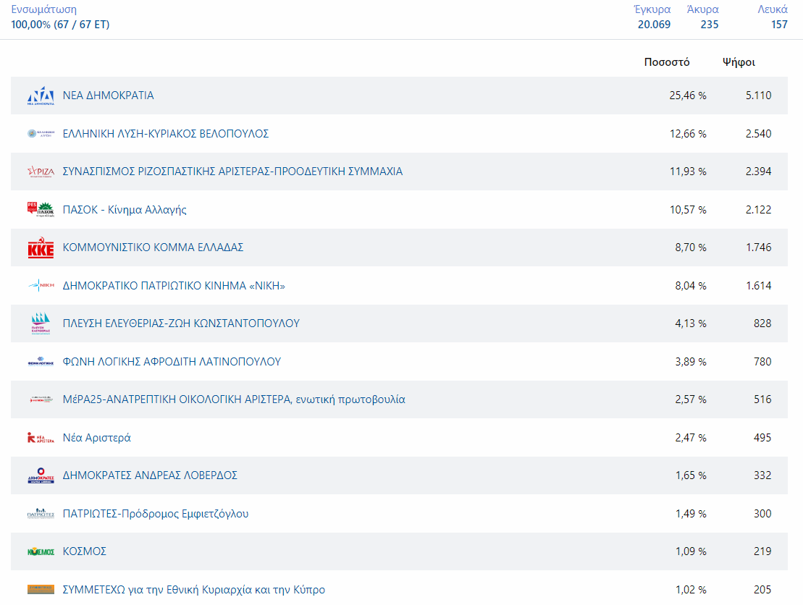
Task: Open ΚΟΜΜΟΥΝΙΣΤΙΚΟ ΚΟΜΜΑ ΕΛΛΑΔΑΣ link
Action: tap(153, 247)
